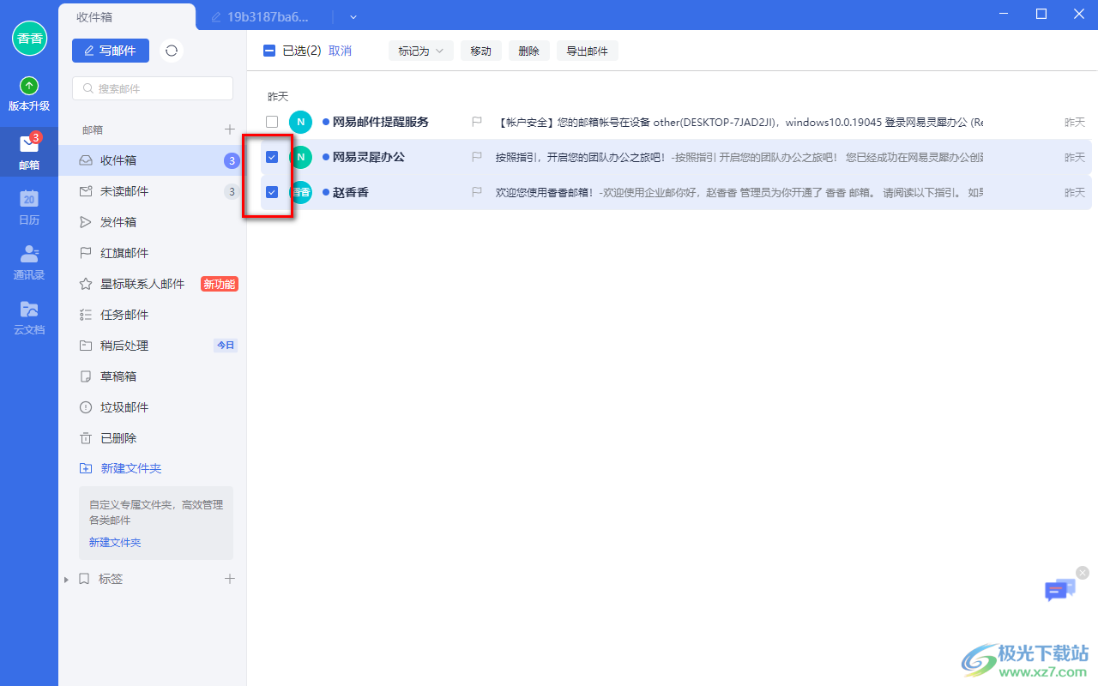Screen dimensions: 1098x686
Task: Select the 网易邮件提醒服务 email checkbox
Action: [272, 123]
